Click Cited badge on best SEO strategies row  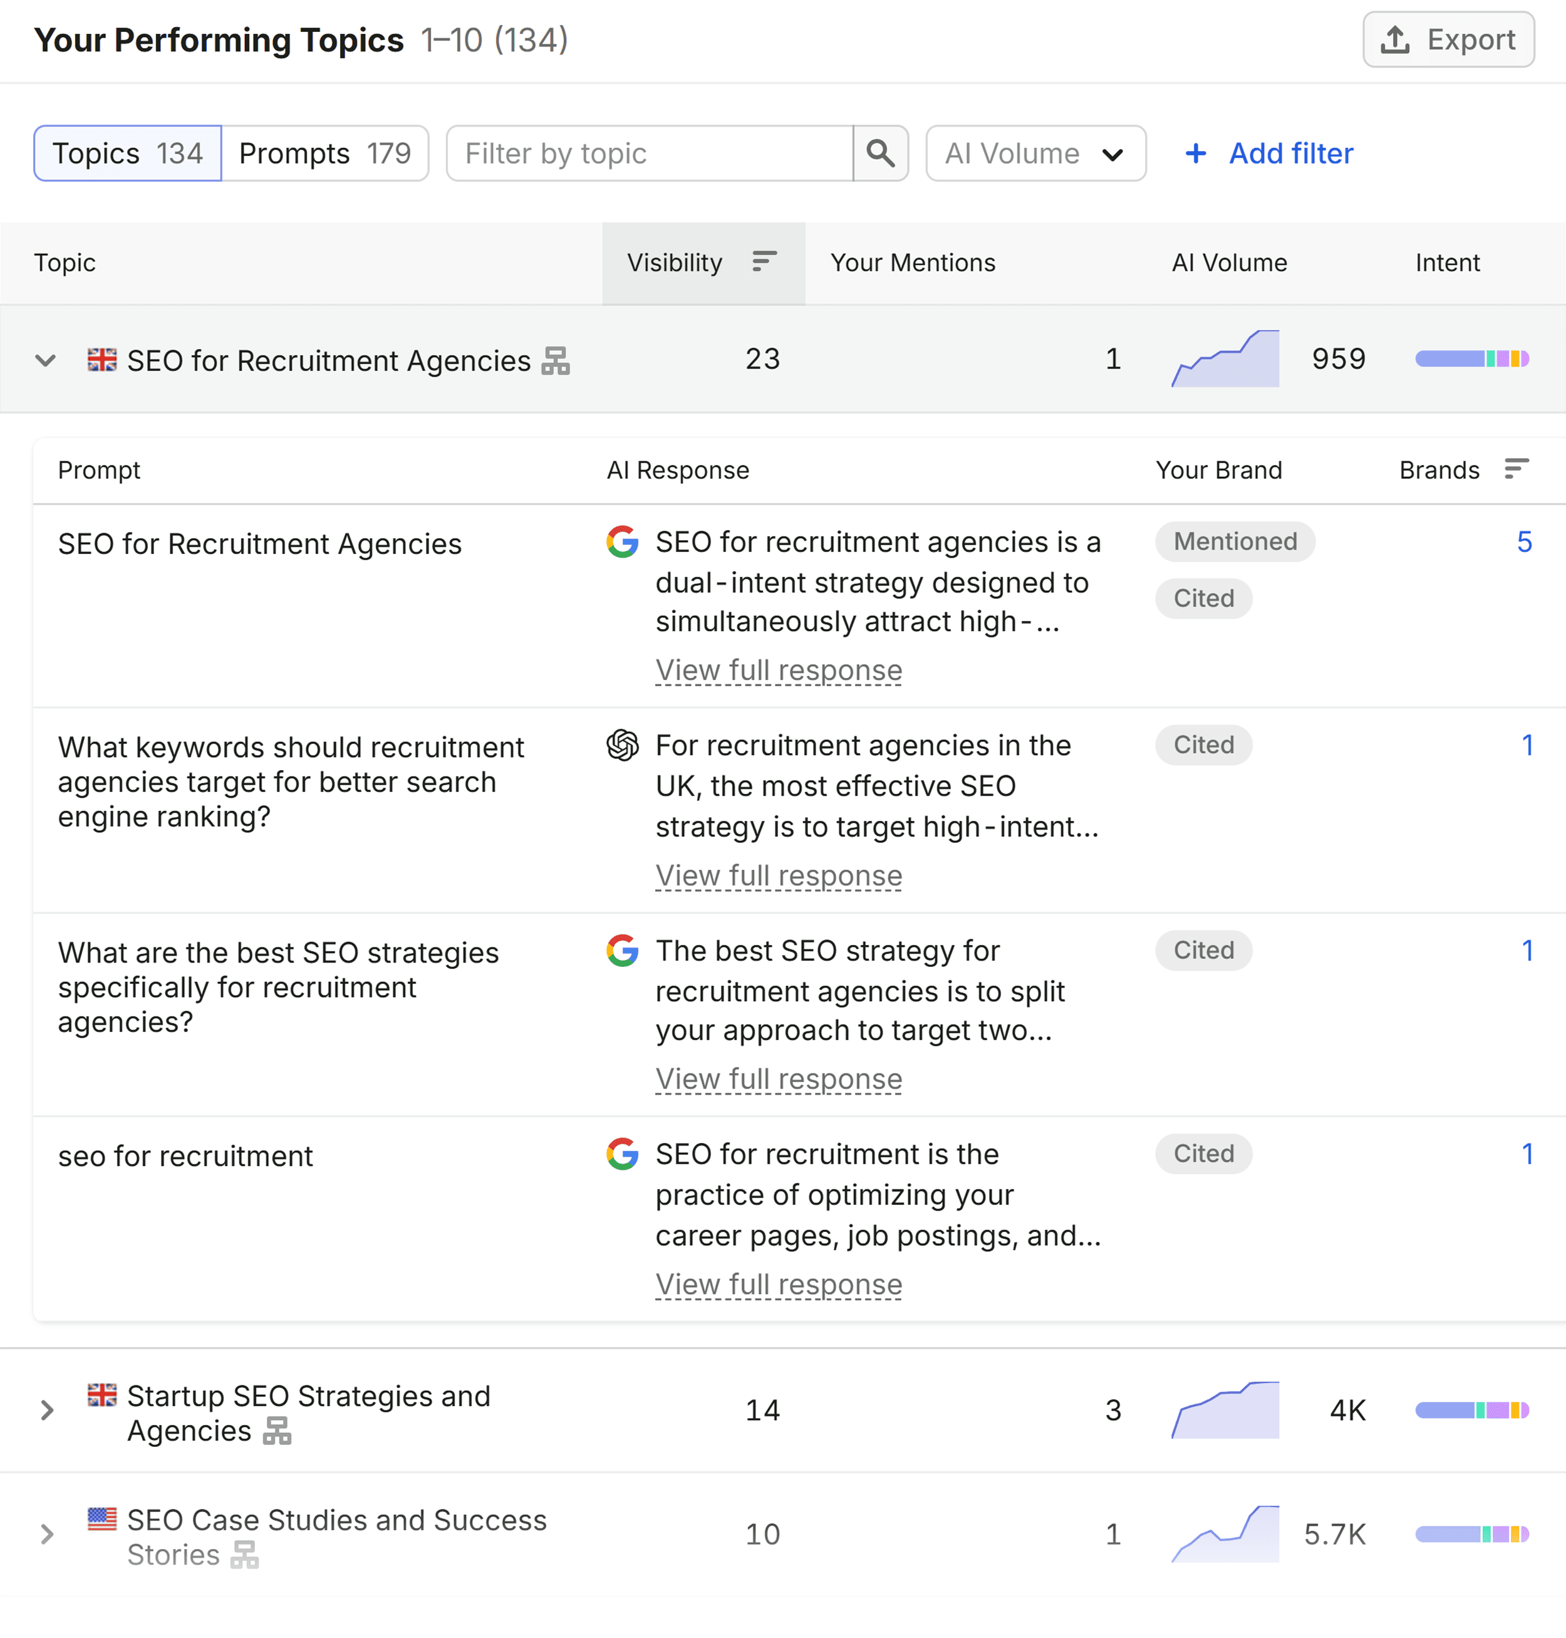coord(1204,950)
